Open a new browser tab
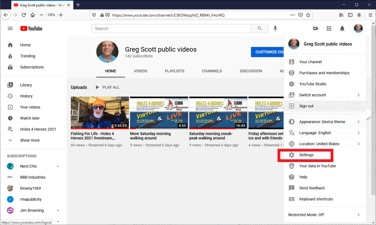376x225 pixels. (x=78, y=5)
